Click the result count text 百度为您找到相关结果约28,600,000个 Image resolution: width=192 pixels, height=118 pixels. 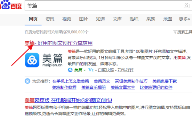56,32
